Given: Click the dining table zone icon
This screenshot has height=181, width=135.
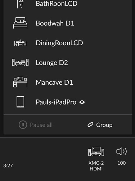Looking at the screenshot, I should tap(20, 43).
